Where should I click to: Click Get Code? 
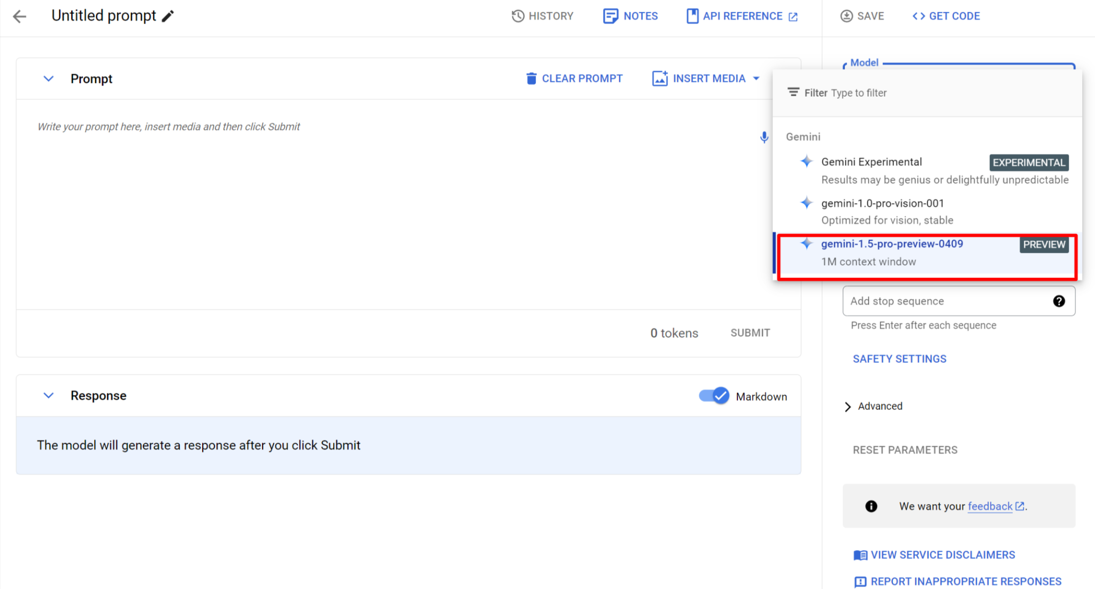pos(945,16)
